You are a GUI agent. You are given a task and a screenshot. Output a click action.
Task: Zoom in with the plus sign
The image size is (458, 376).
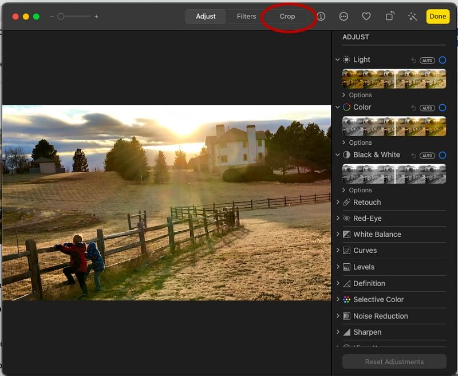point(96,17)
